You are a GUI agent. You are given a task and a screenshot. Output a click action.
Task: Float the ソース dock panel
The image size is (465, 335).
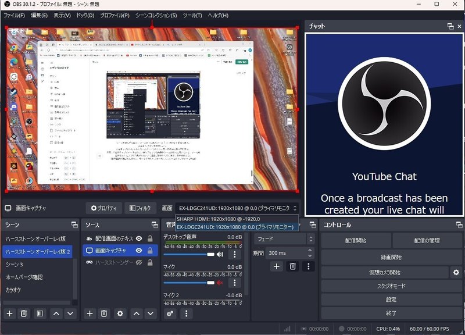coord(155,225)
